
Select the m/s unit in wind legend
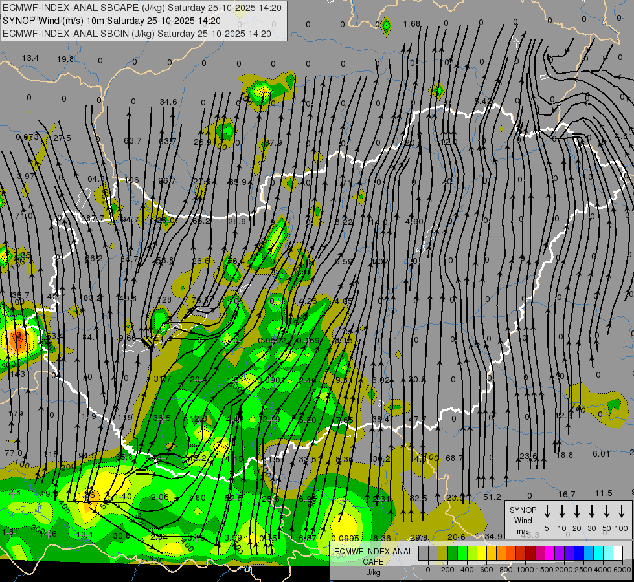click(523, 531)
